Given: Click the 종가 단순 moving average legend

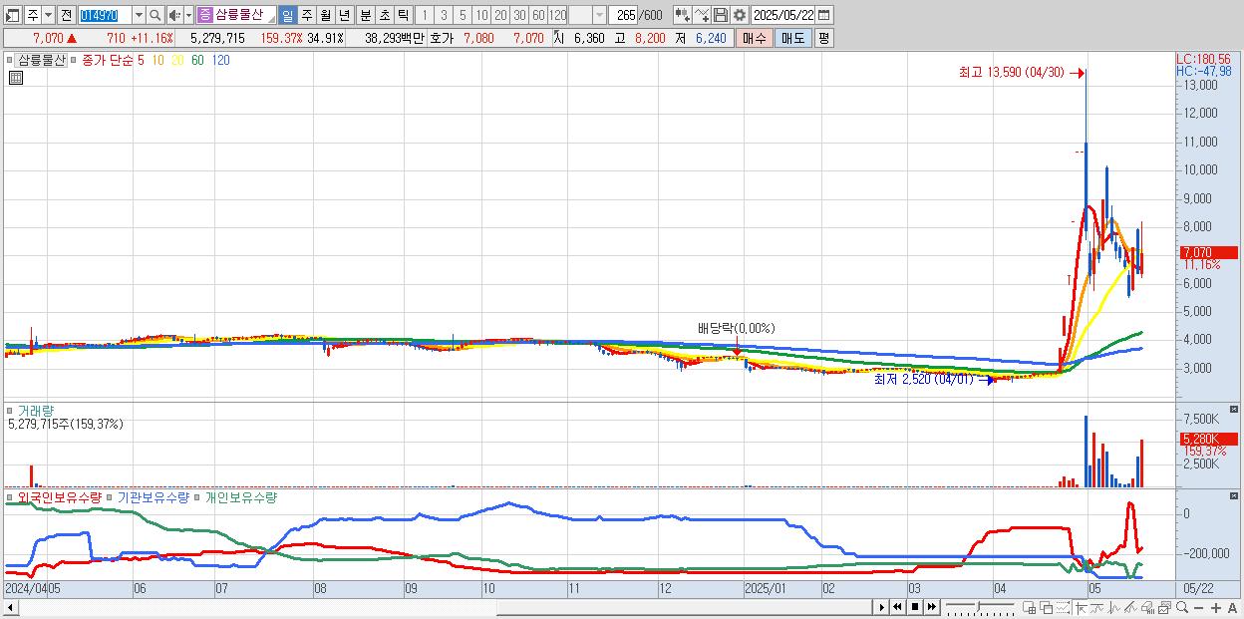Looking at the screenshot, I should pyautogui.click(x=108, y=60).
